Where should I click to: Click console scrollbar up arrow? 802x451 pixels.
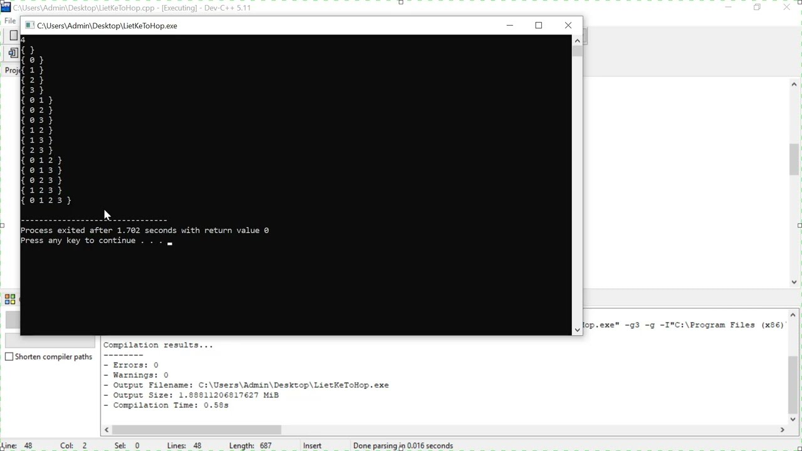[x=577, y=40]
